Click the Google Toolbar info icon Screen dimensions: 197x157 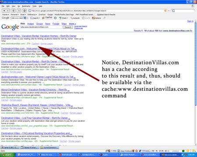point(55,18)
